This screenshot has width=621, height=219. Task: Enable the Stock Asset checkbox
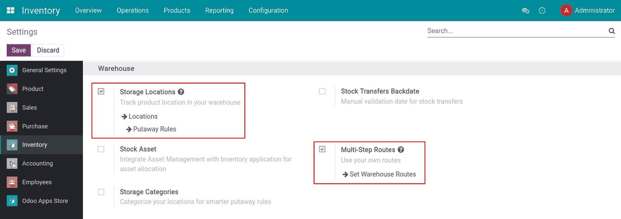pyautogui.click(x=101, y=149)
